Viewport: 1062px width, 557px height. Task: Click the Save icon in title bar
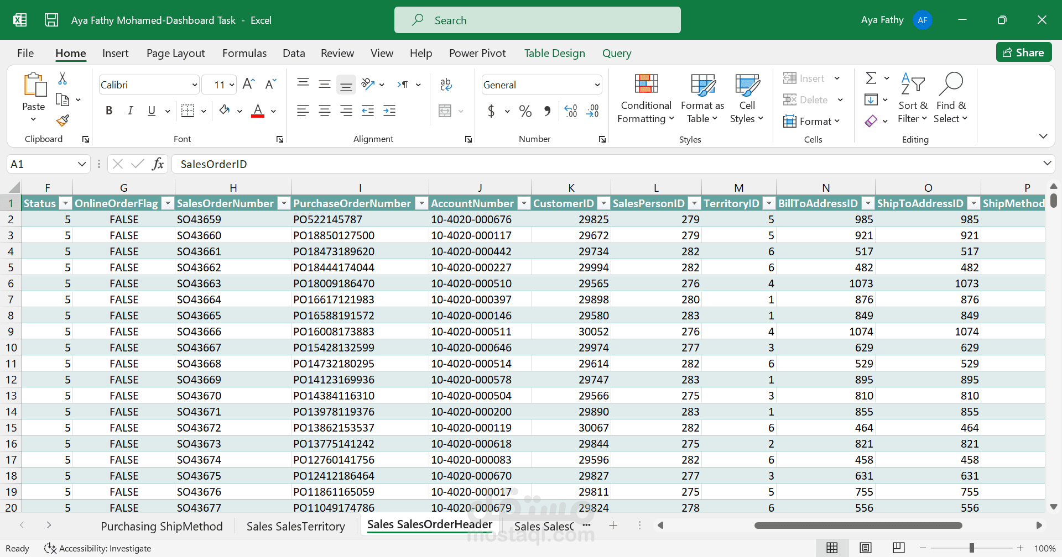[51, 20]
